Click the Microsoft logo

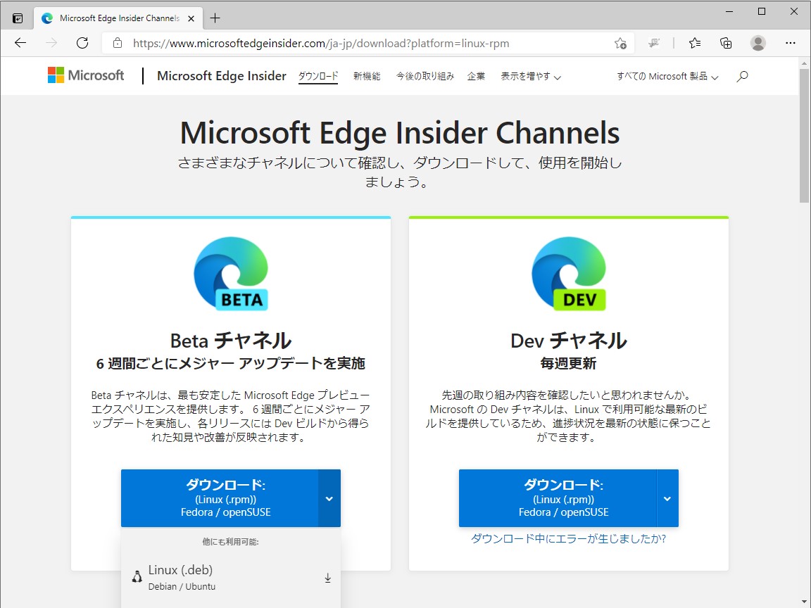pyautogui.click(x=84, y=75)
